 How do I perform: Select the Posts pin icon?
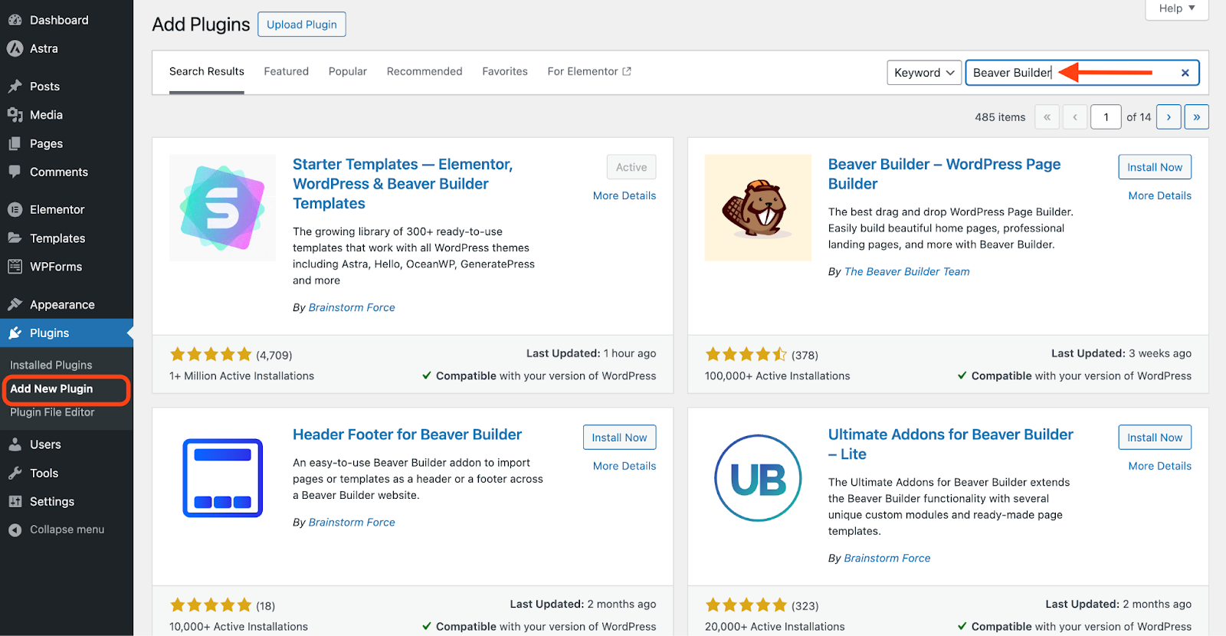coord(15,86)
